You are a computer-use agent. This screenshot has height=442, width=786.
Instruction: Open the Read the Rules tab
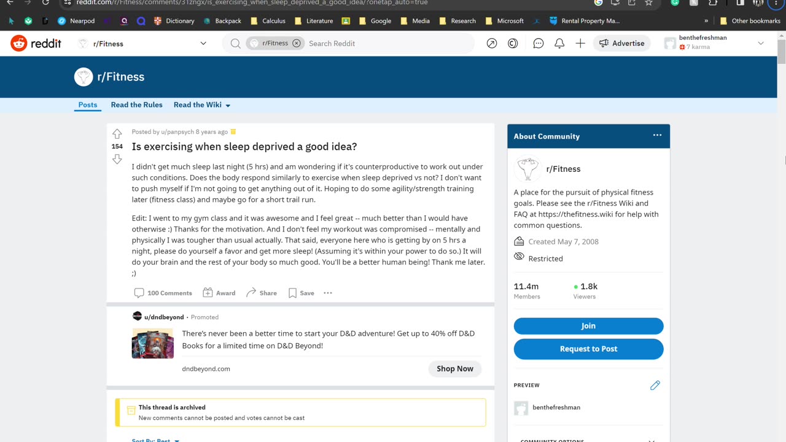pyautogui.click(x=136, y=105)
